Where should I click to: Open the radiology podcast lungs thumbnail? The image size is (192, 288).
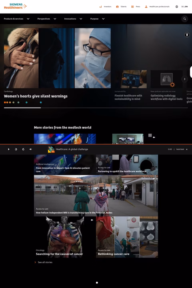click(167, 79)
